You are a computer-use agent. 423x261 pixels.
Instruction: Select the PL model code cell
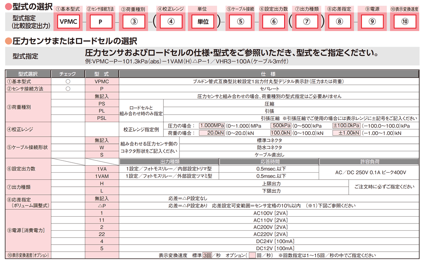[102, 111]
